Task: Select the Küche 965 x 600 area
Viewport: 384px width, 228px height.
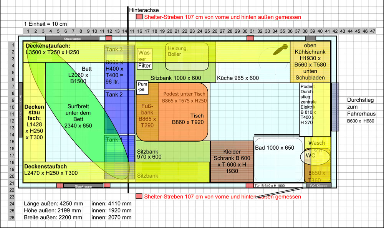Action: point(253,73)
